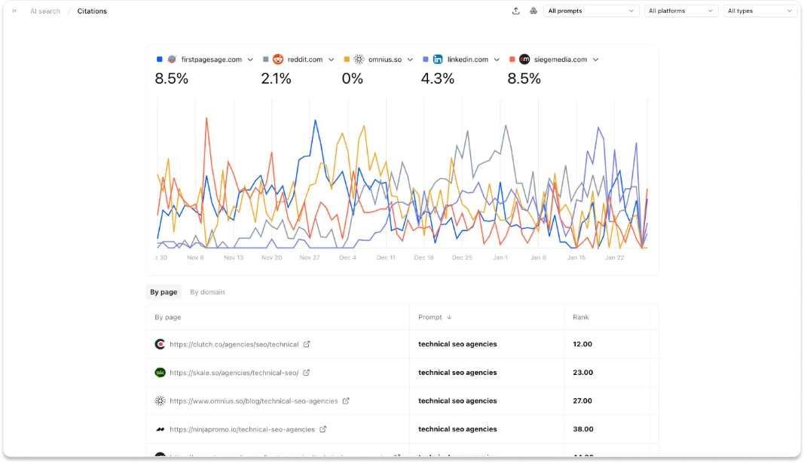
Task: Open the clutch.co URL external link
Action: click(x=307, y=344)
